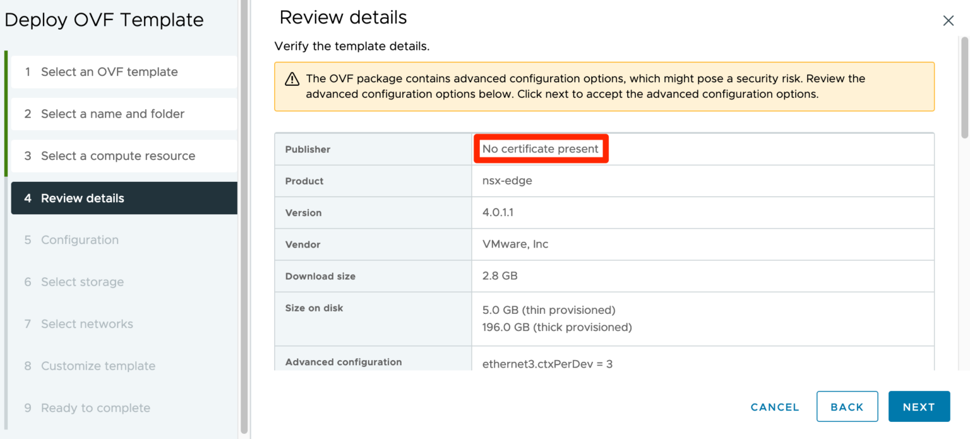This screenshot has height=439, width=970.
Task: Click the BACK button
Action: (847, 406)
